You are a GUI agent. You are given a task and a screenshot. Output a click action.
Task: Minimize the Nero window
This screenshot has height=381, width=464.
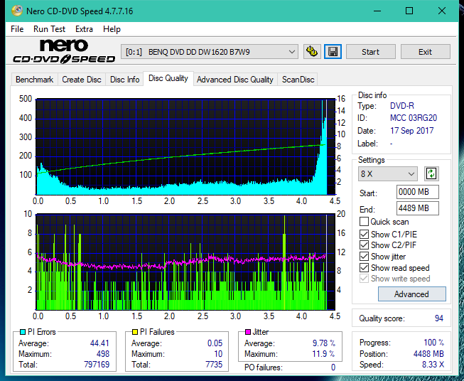tap(377, 11)
